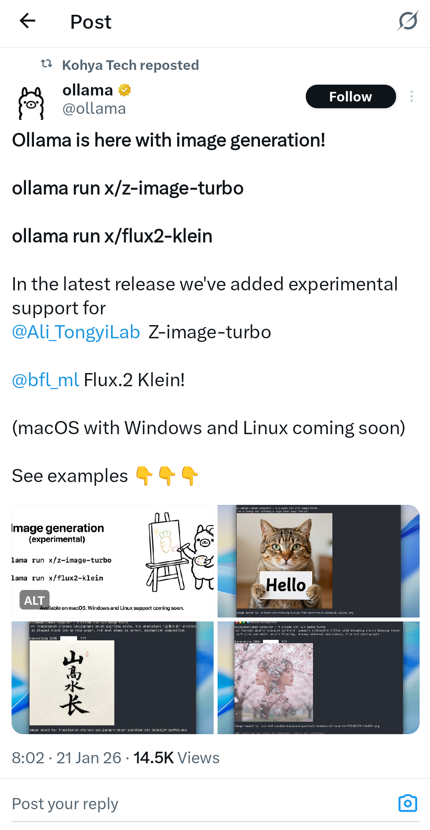Follow the ollama account

coord(351,97)
